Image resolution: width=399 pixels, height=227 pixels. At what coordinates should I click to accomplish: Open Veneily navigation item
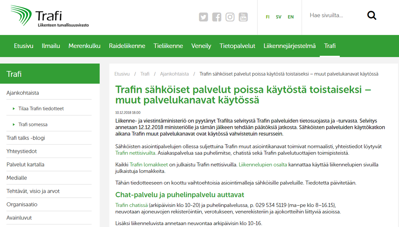pyautogui.click(x=201, y=46)
